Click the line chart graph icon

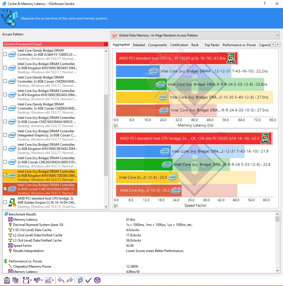click(48, 280)
